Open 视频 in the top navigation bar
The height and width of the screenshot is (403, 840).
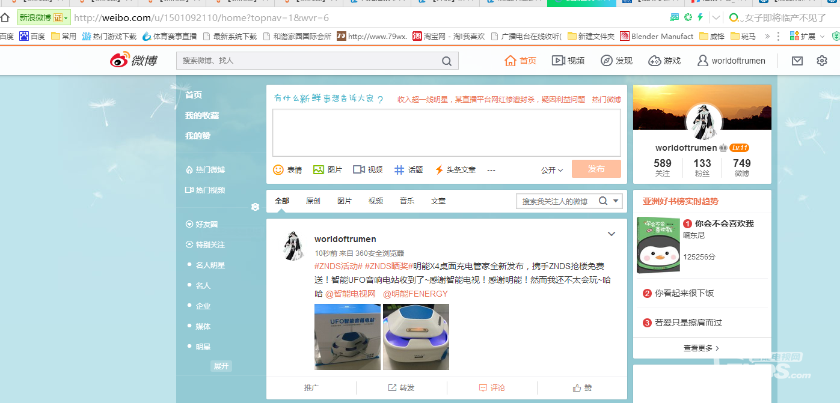[x=568, y=61]
